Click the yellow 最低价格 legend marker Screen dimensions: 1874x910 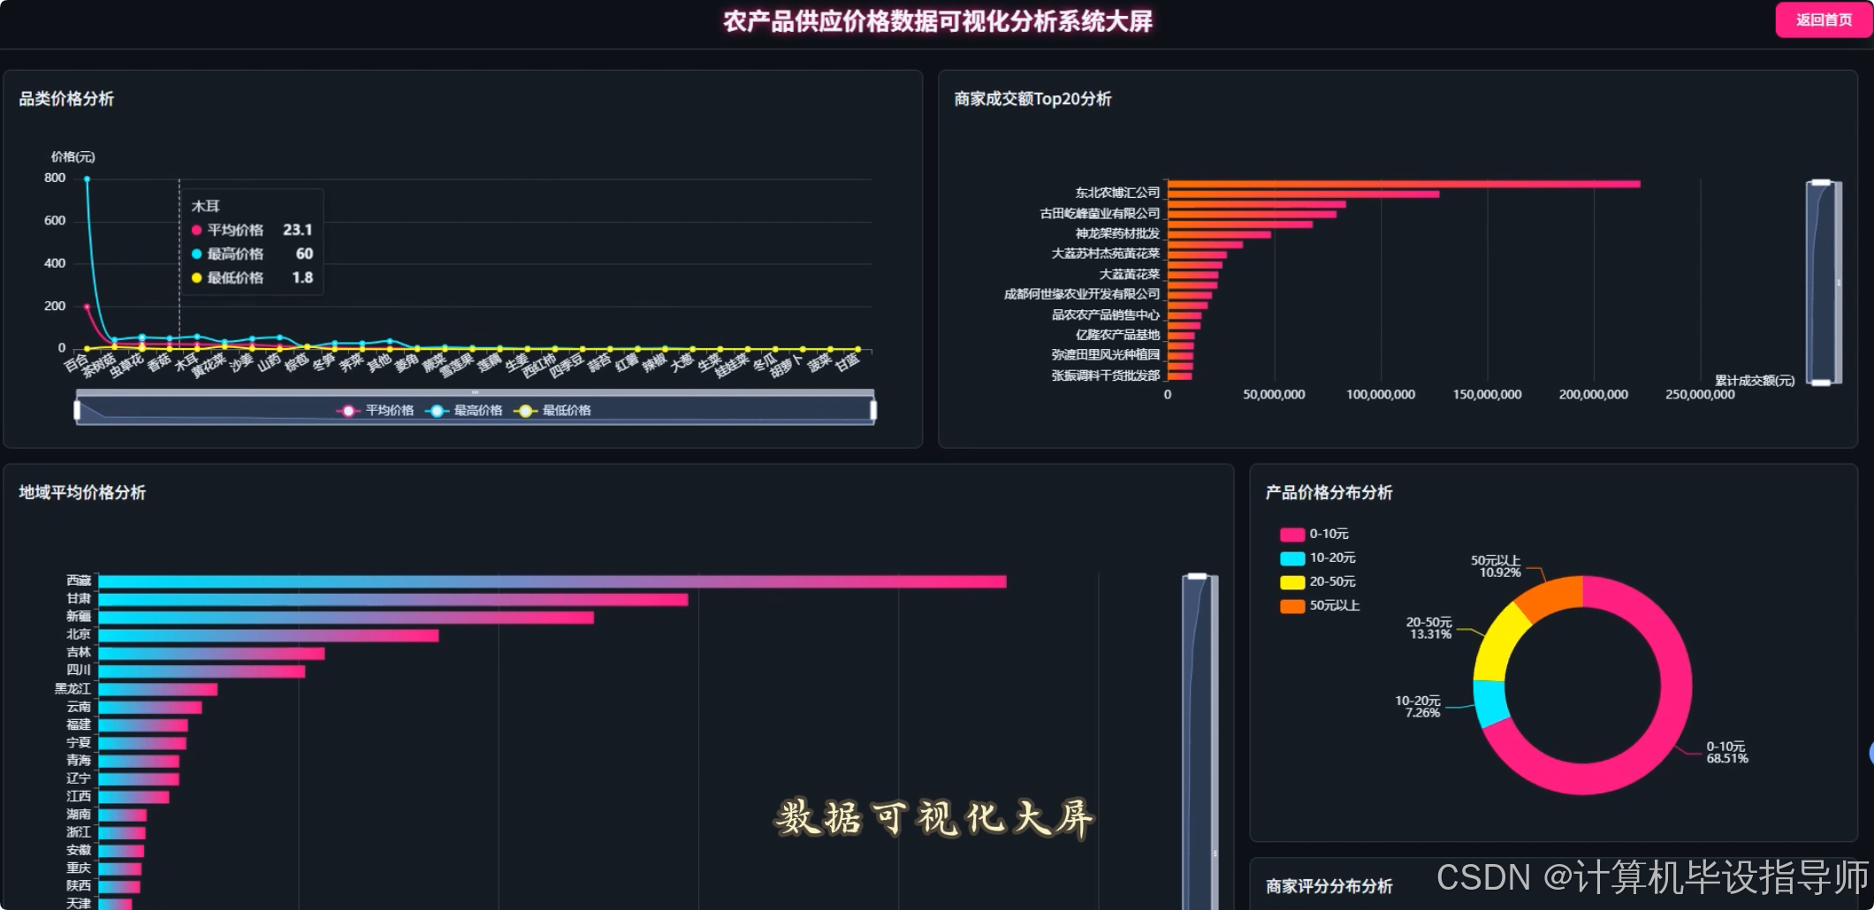(525, 410)
